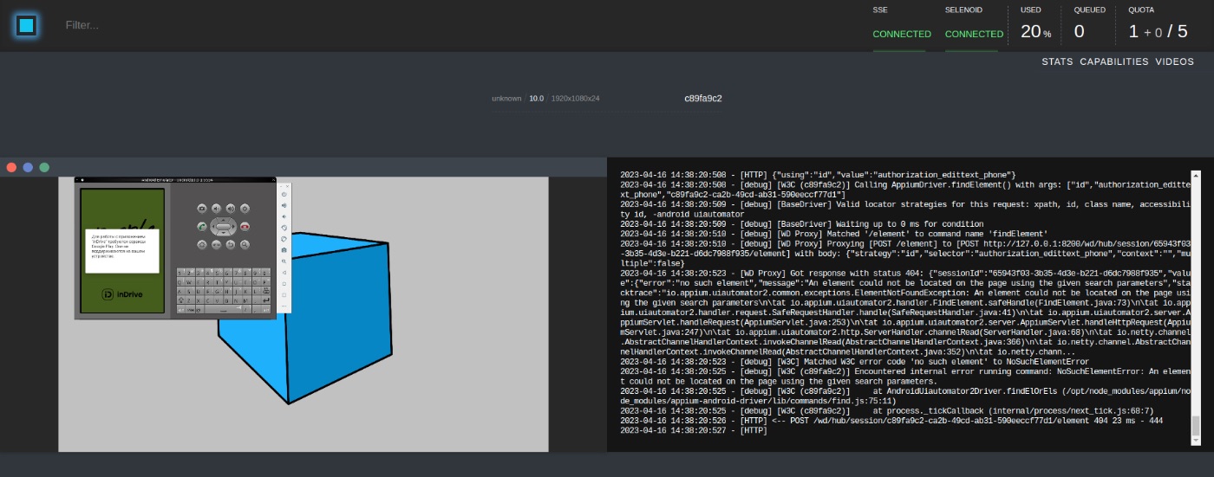This screenshot has width=1214, height=477.
Task: Click the green dot VNC fullscreen control
Action: [44, 167]
